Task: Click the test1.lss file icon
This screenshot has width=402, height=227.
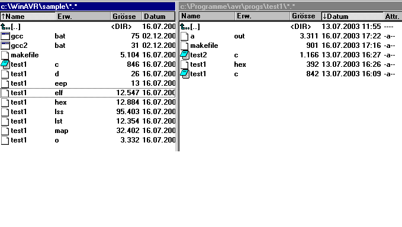Action: click(5, 112)
